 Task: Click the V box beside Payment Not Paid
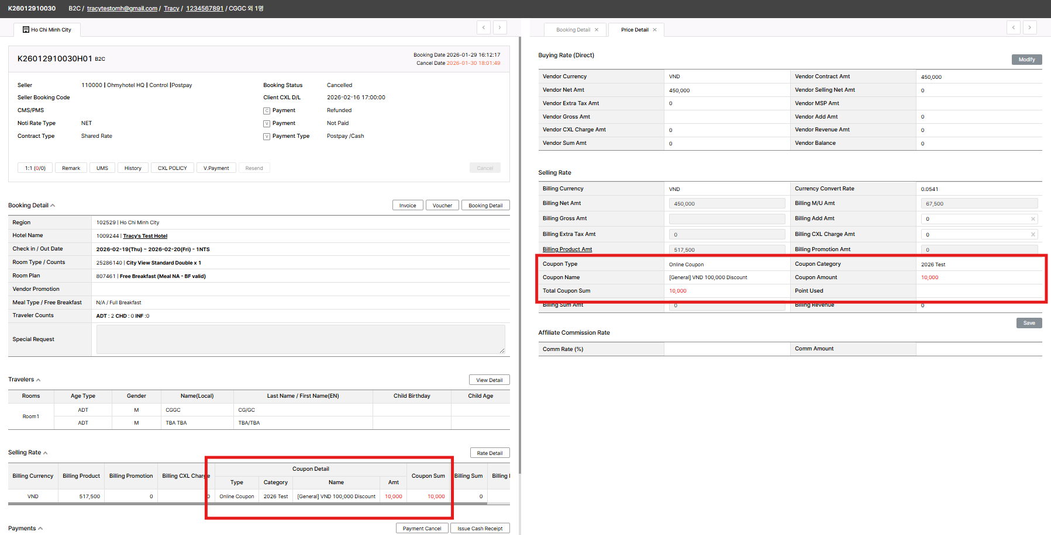pyautogui.click(x=267, y=124)
